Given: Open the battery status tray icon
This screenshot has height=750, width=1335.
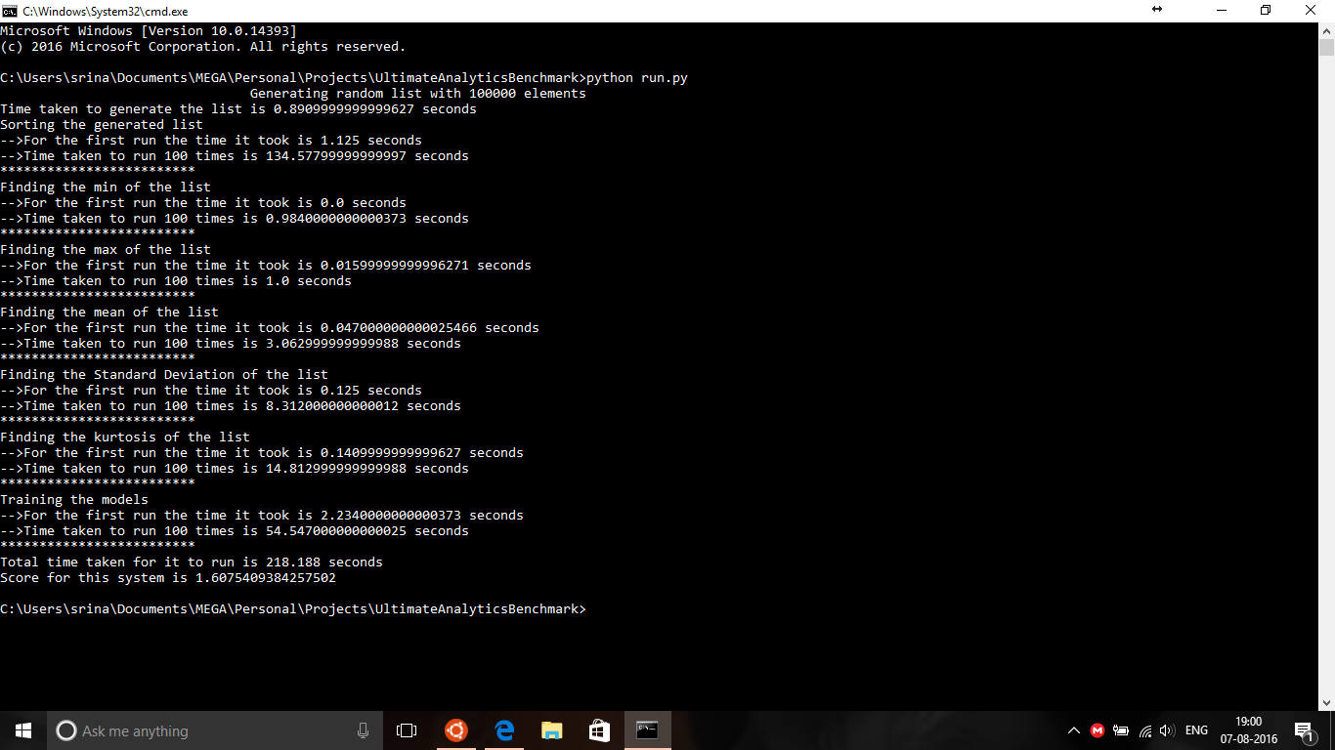Looking at the screenshot, I should [1121, 730].
